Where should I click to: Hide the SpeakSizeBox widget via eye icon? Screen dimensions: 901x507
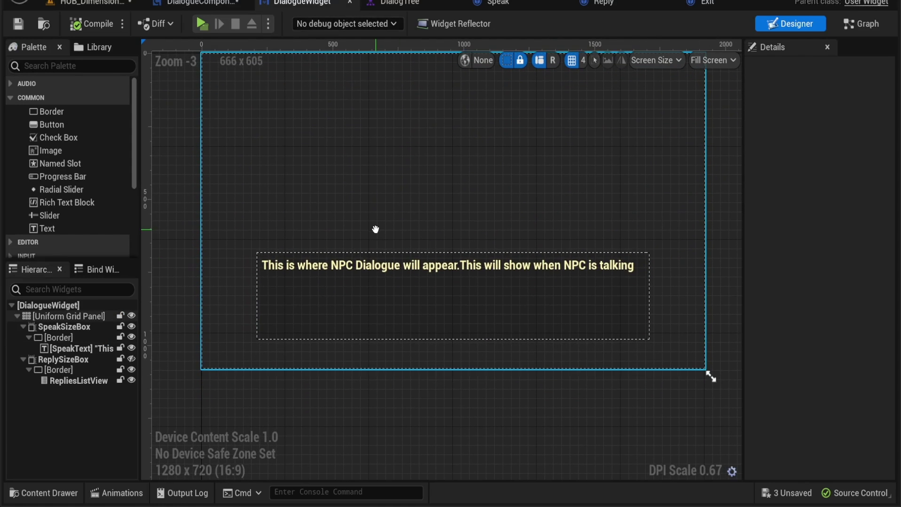coord(132,326)
